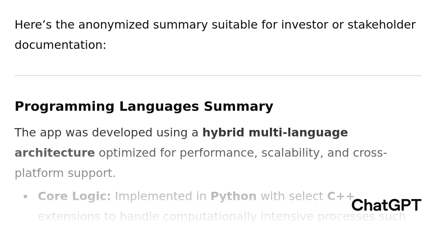Click the Programming Languages Summary heading
The width and height of the screenshot is (436, 228).
(x=144, y=107)
